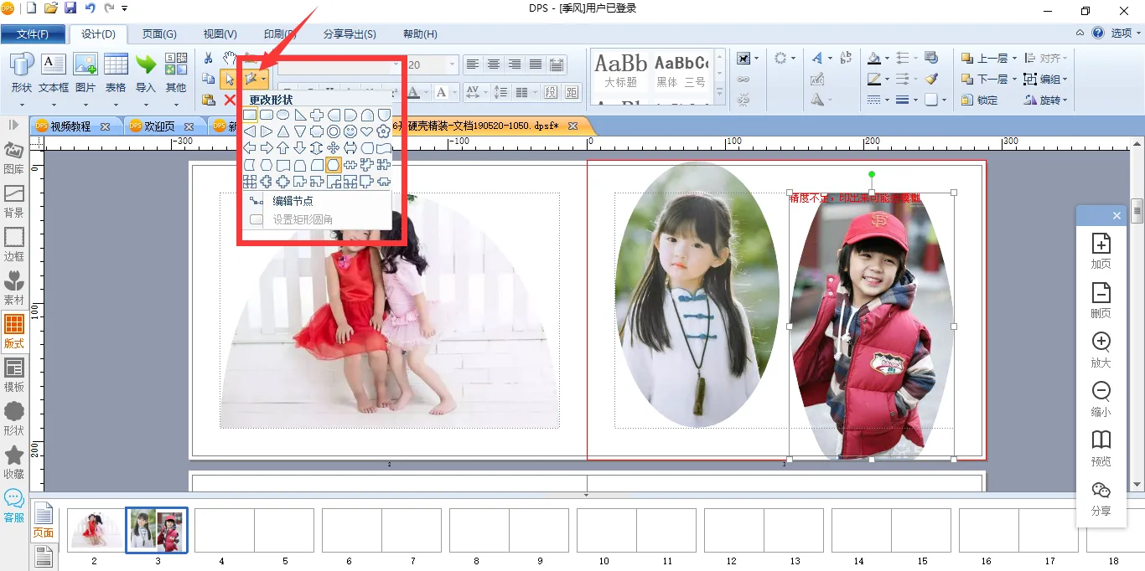
Task: Open the font size dropdown showing 20
Action: pos(453,64)
